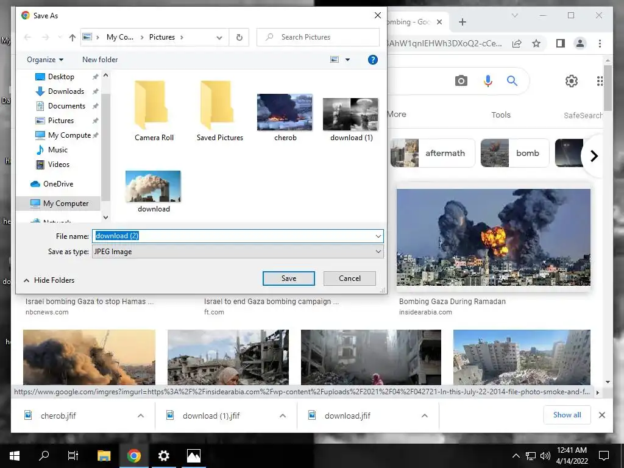
Task: Open cherob.jfif download options chevron
Action: [141, 416]
